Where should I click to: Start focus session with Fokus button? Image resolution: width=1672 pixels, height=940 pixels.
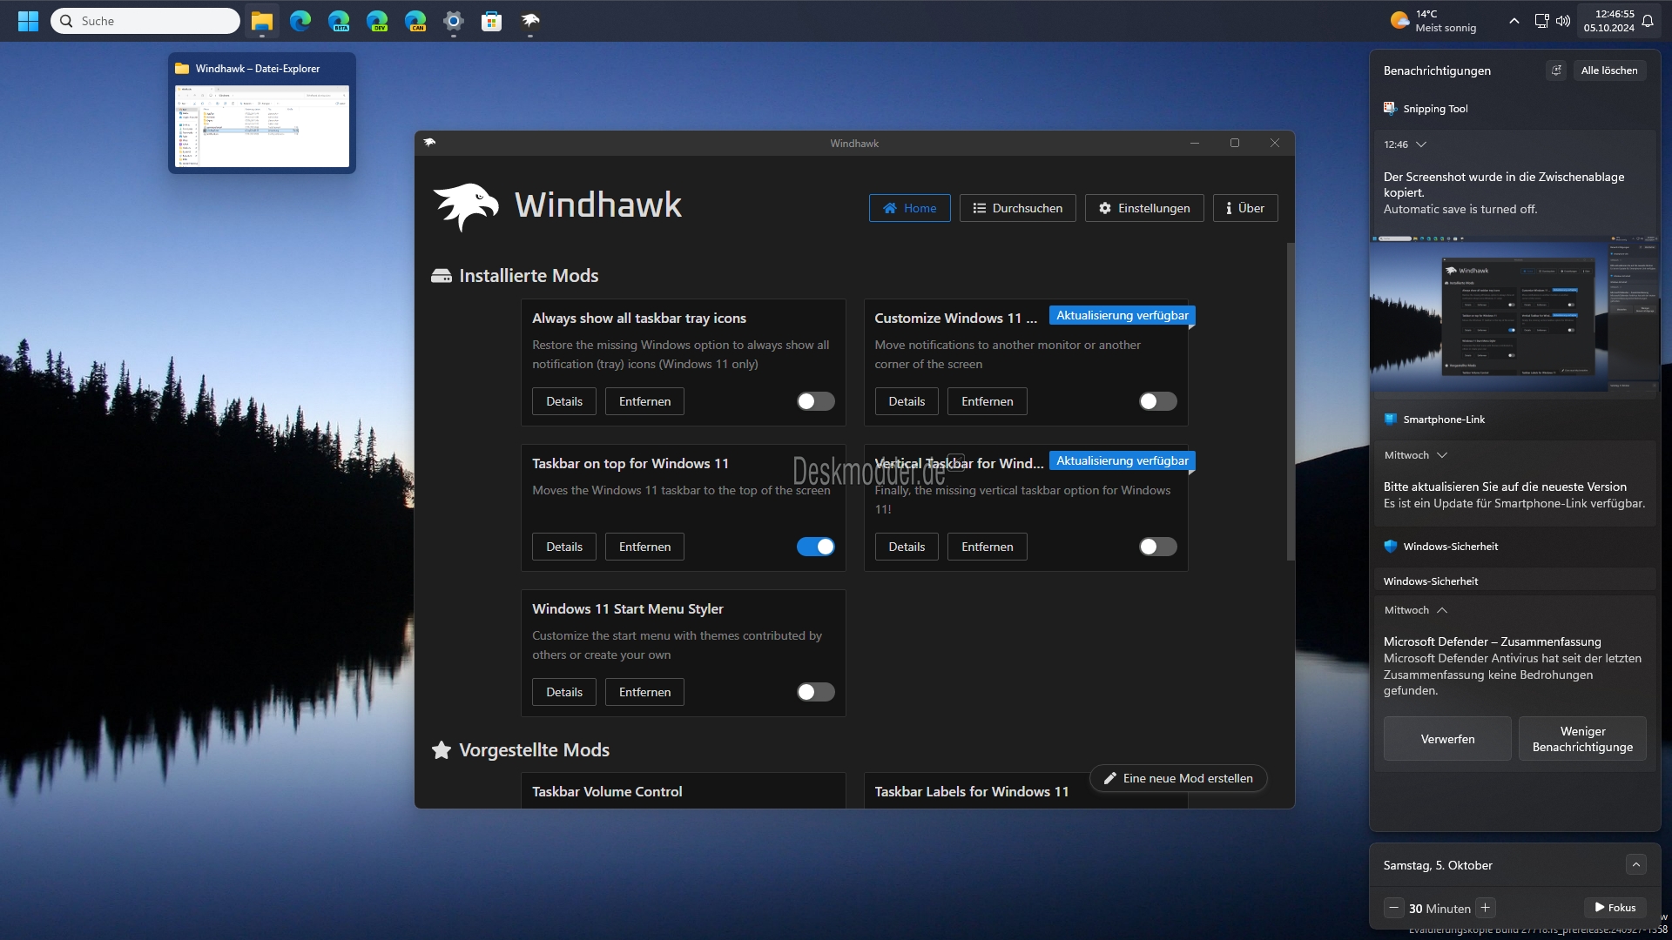[1615, 908]
